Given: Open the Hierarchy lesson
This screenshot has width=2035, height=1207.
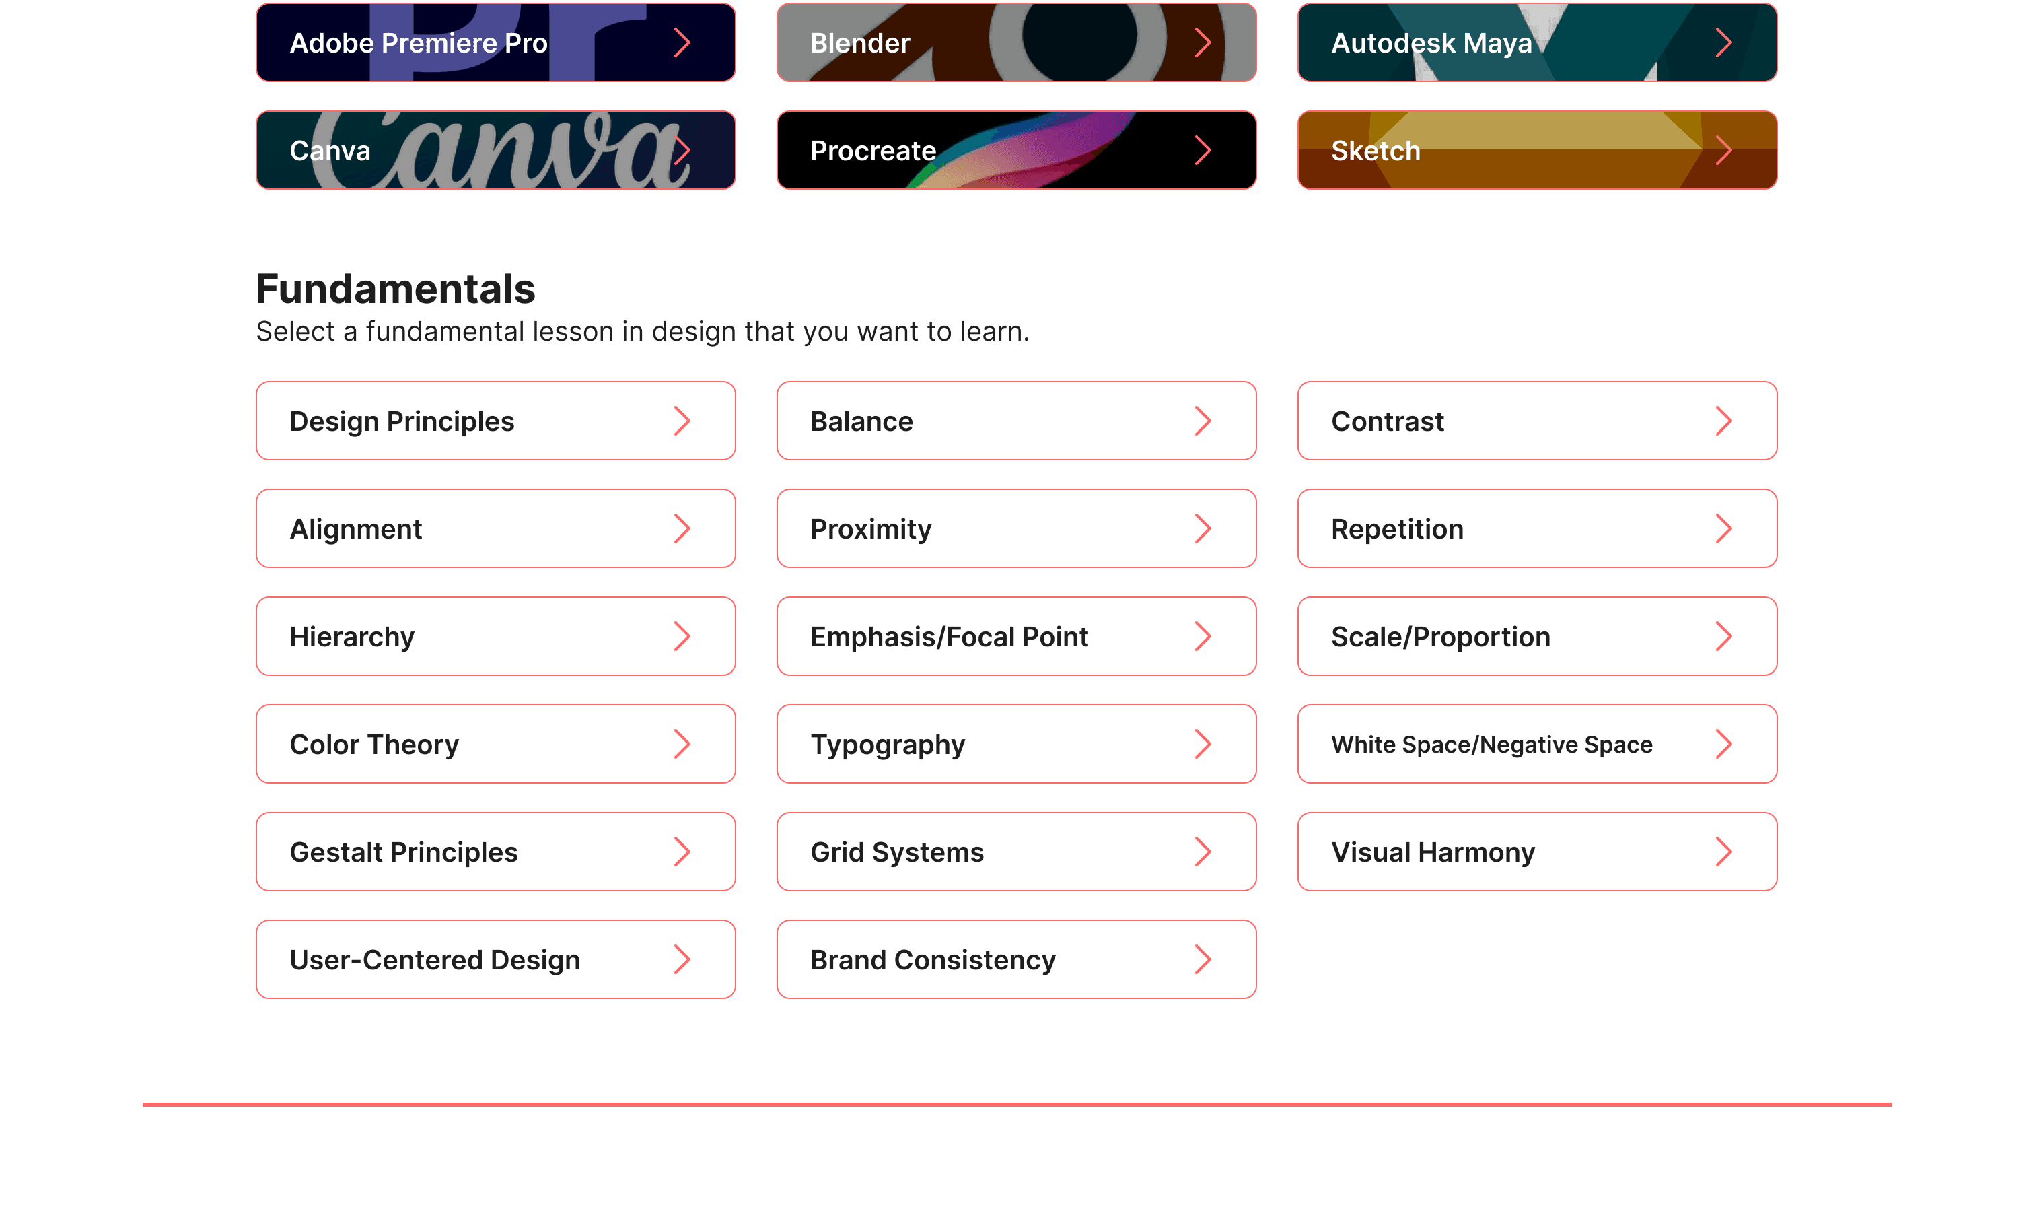Looking at the screenshot, I should [495, 637].
